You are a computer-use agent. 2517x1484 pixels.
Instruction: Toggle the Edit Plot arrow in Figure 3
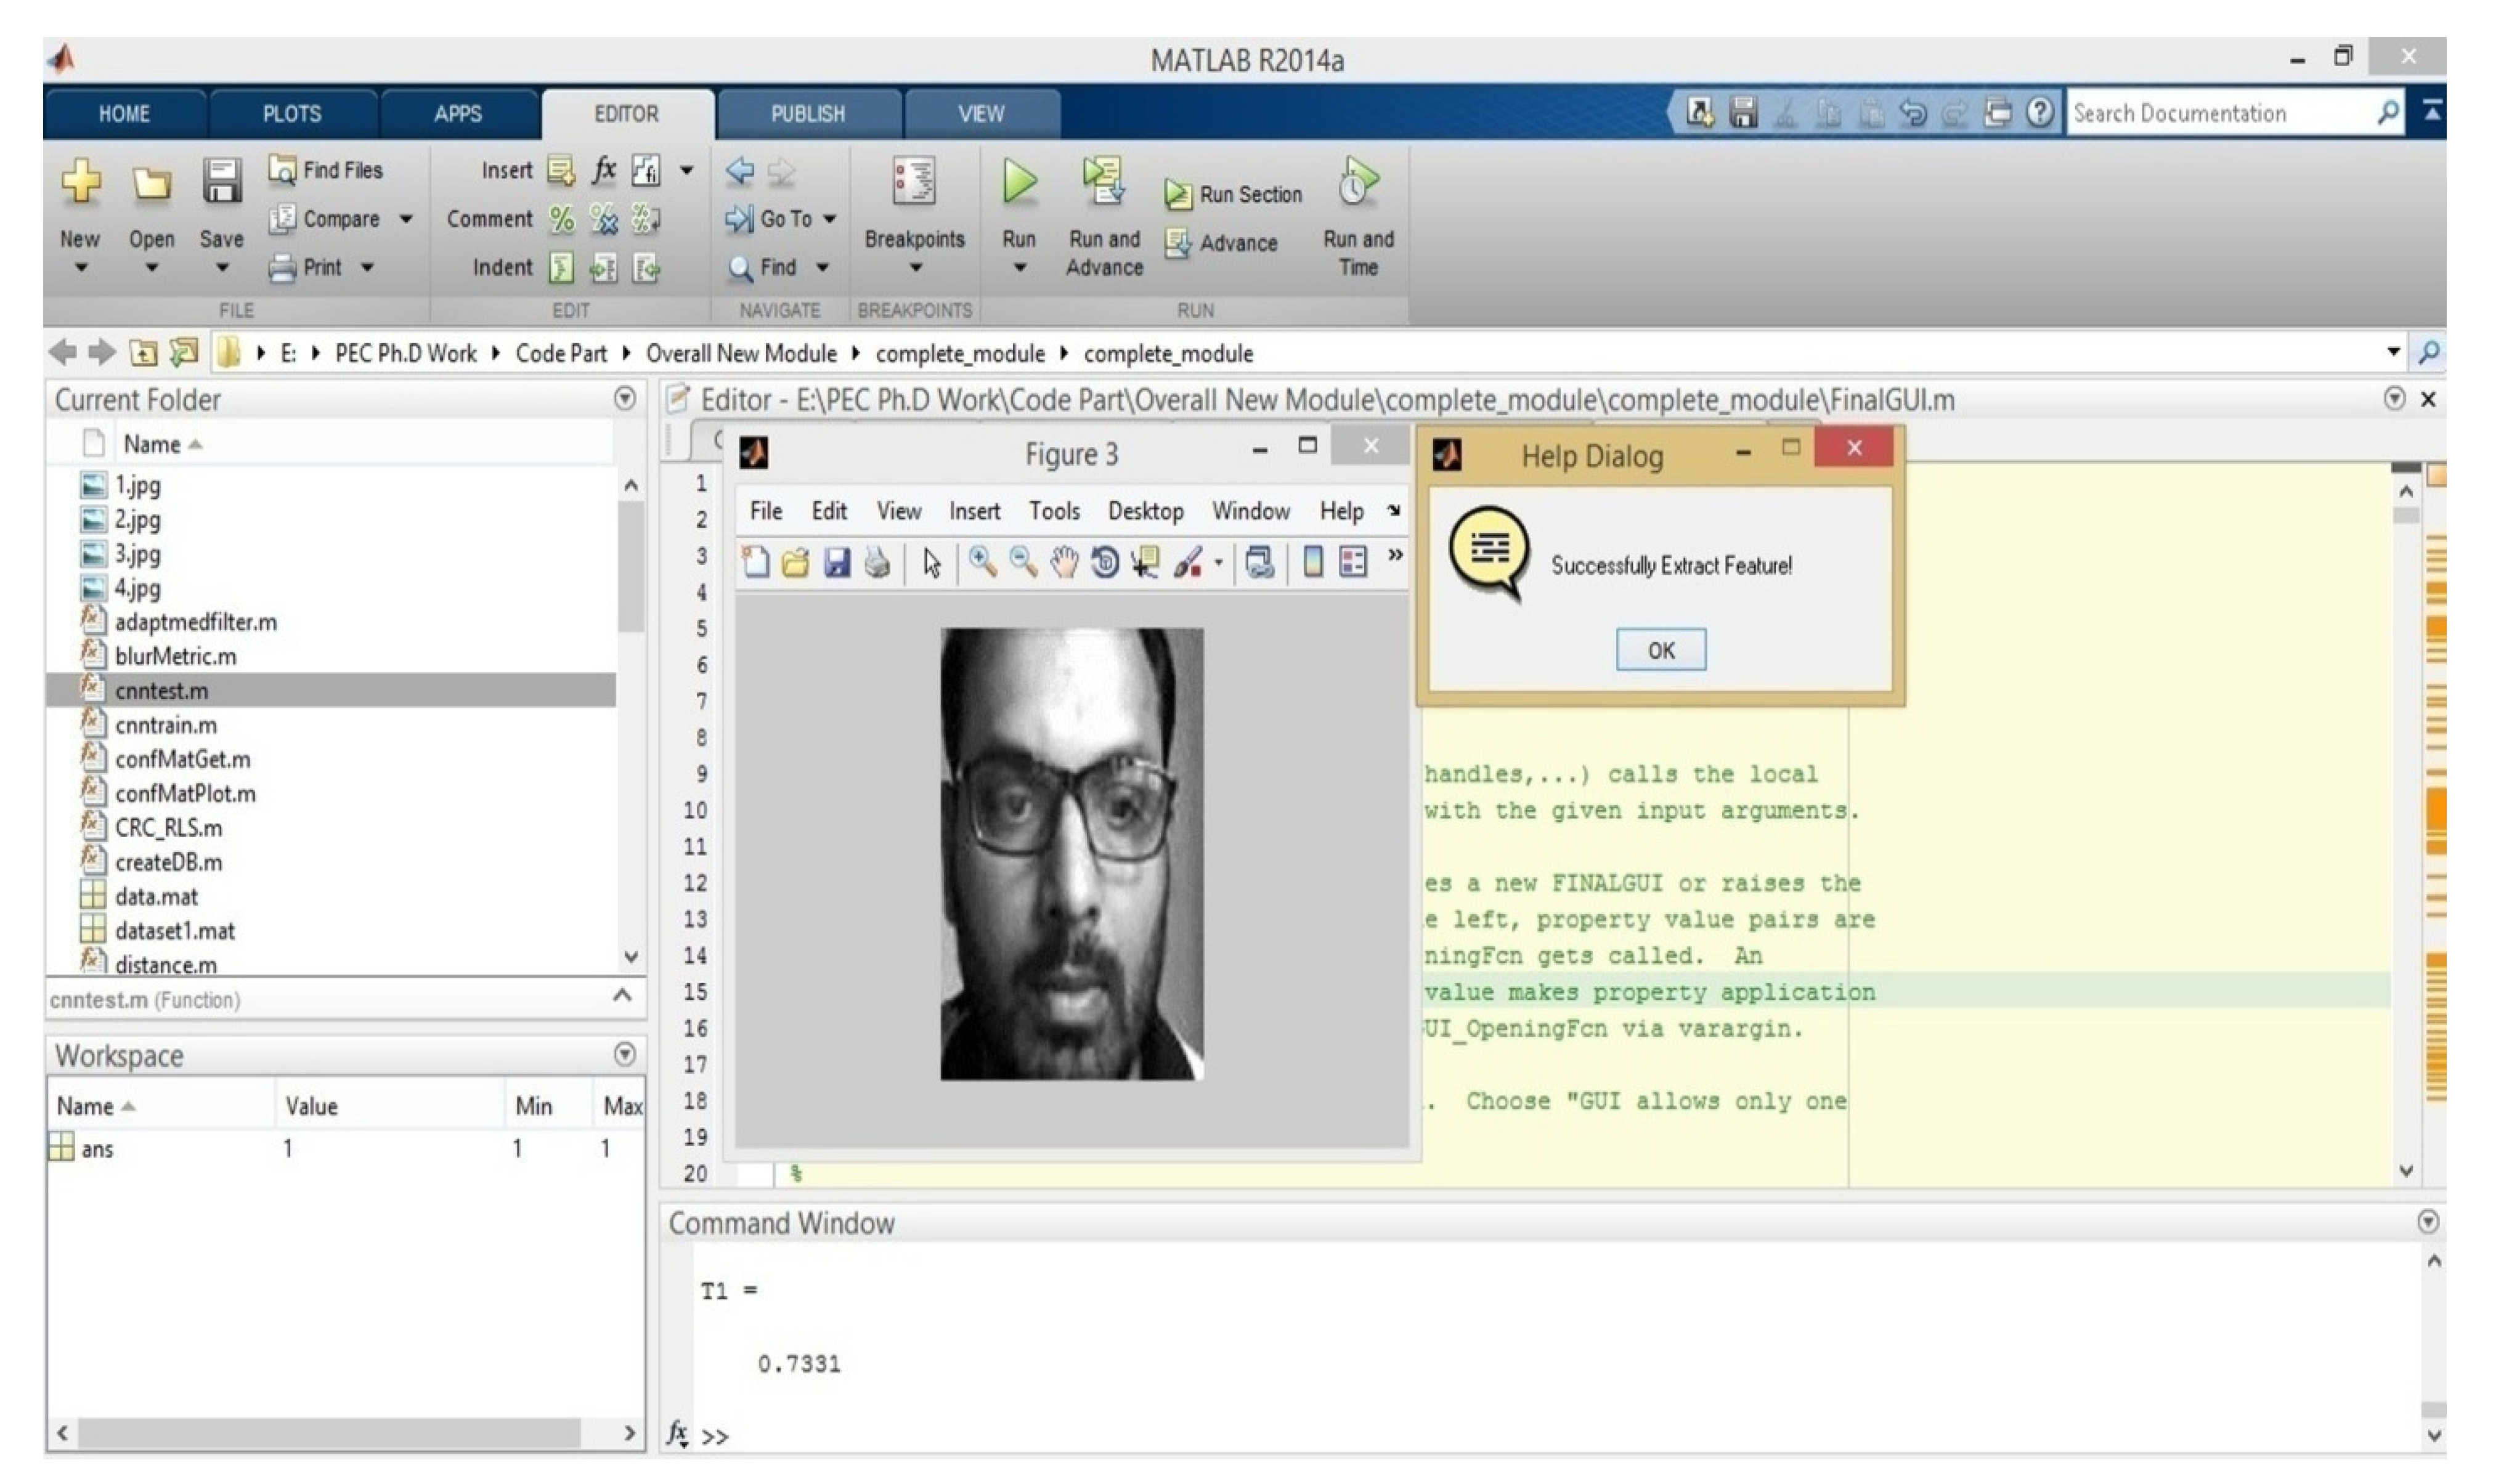point(932,563)
